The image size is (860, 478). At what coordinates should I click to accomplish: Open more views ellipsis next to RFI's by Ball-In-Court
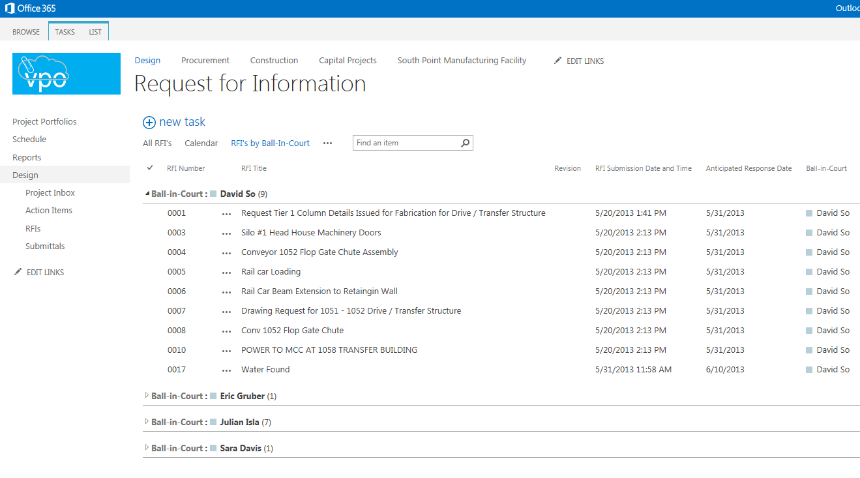(327, 143)
